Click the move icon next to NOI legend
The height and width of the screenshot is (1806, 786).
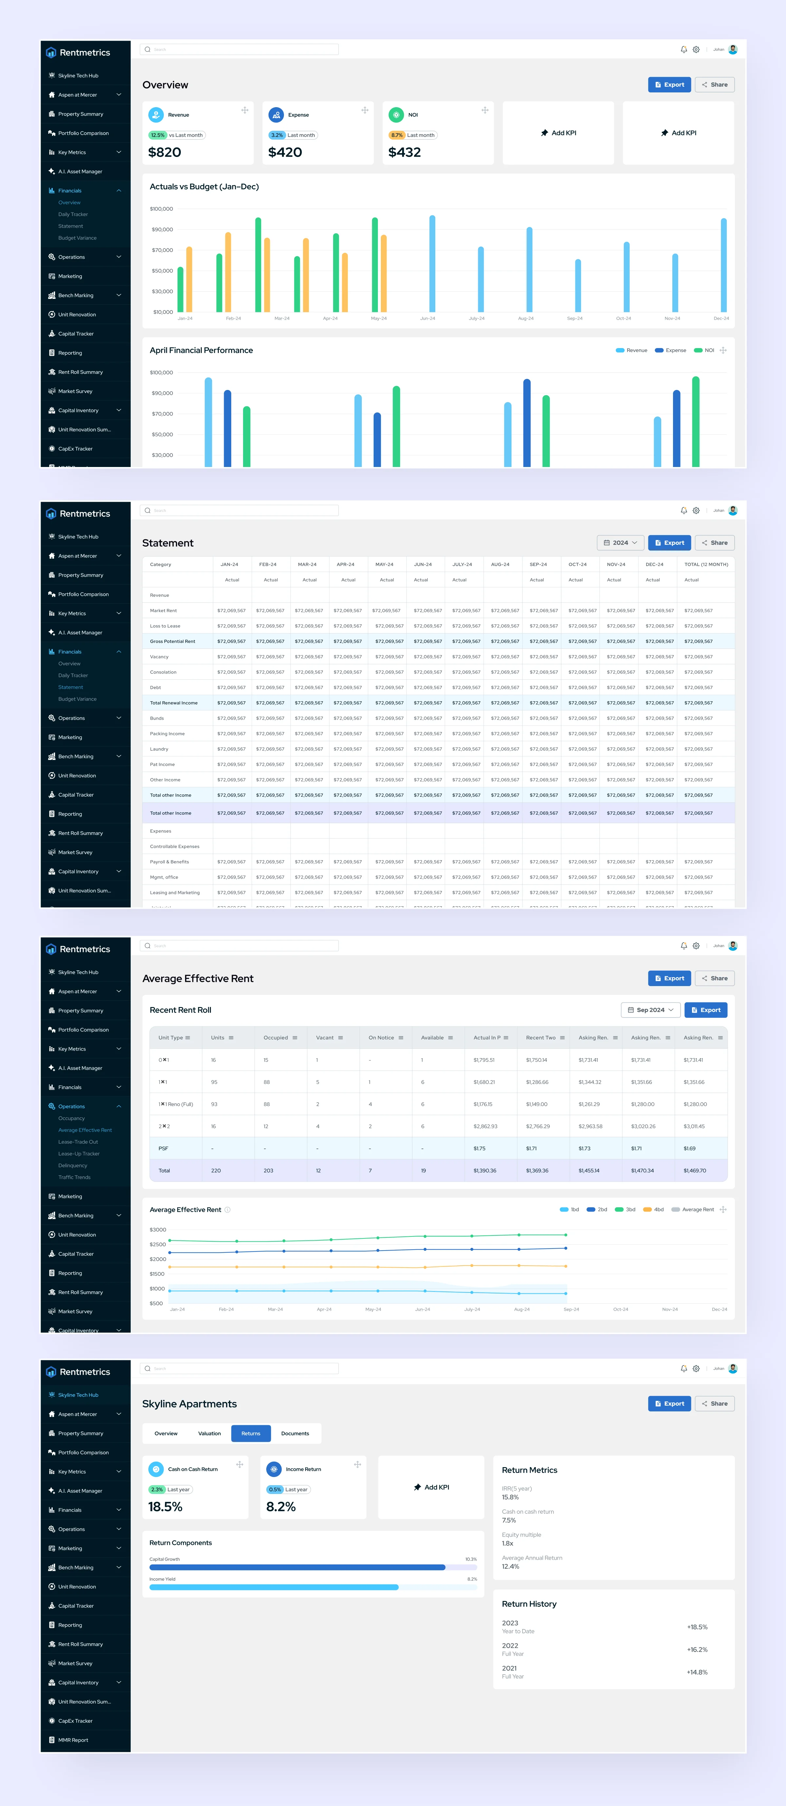click(723, 350)
